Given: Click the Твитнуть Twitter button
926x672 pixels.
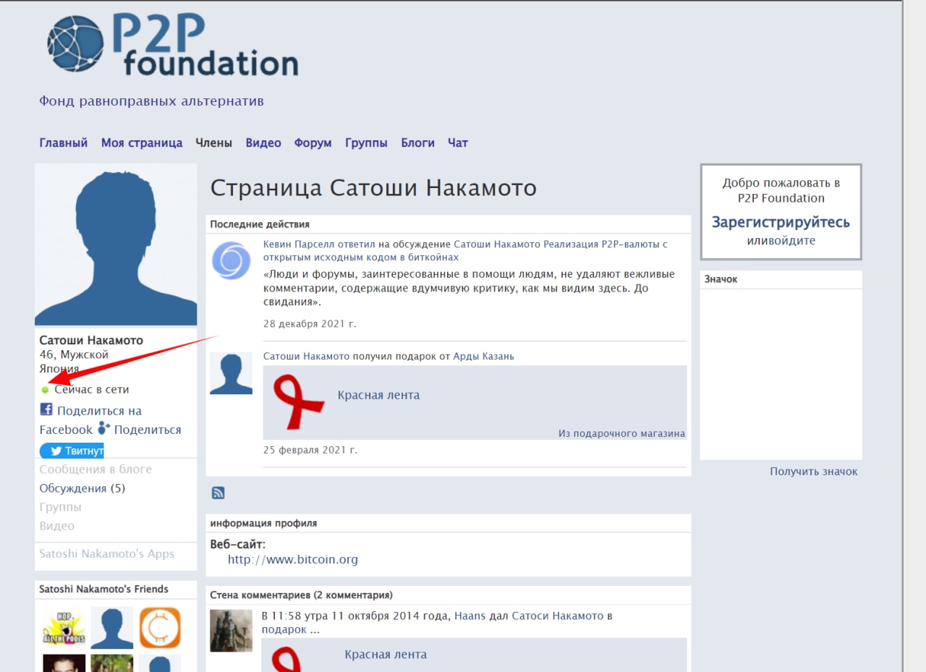Looking at the screenshot, I should (x=72, y=451).
